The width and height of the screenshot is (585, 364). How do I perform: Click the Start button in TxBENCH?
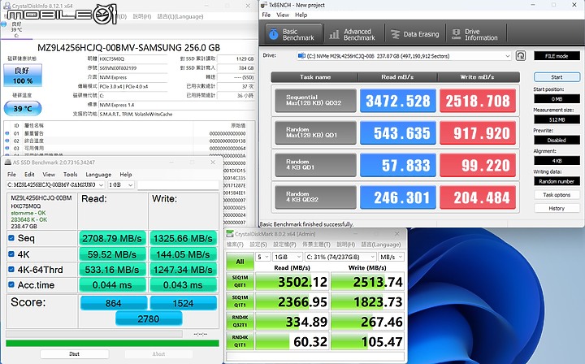point(557,77)
